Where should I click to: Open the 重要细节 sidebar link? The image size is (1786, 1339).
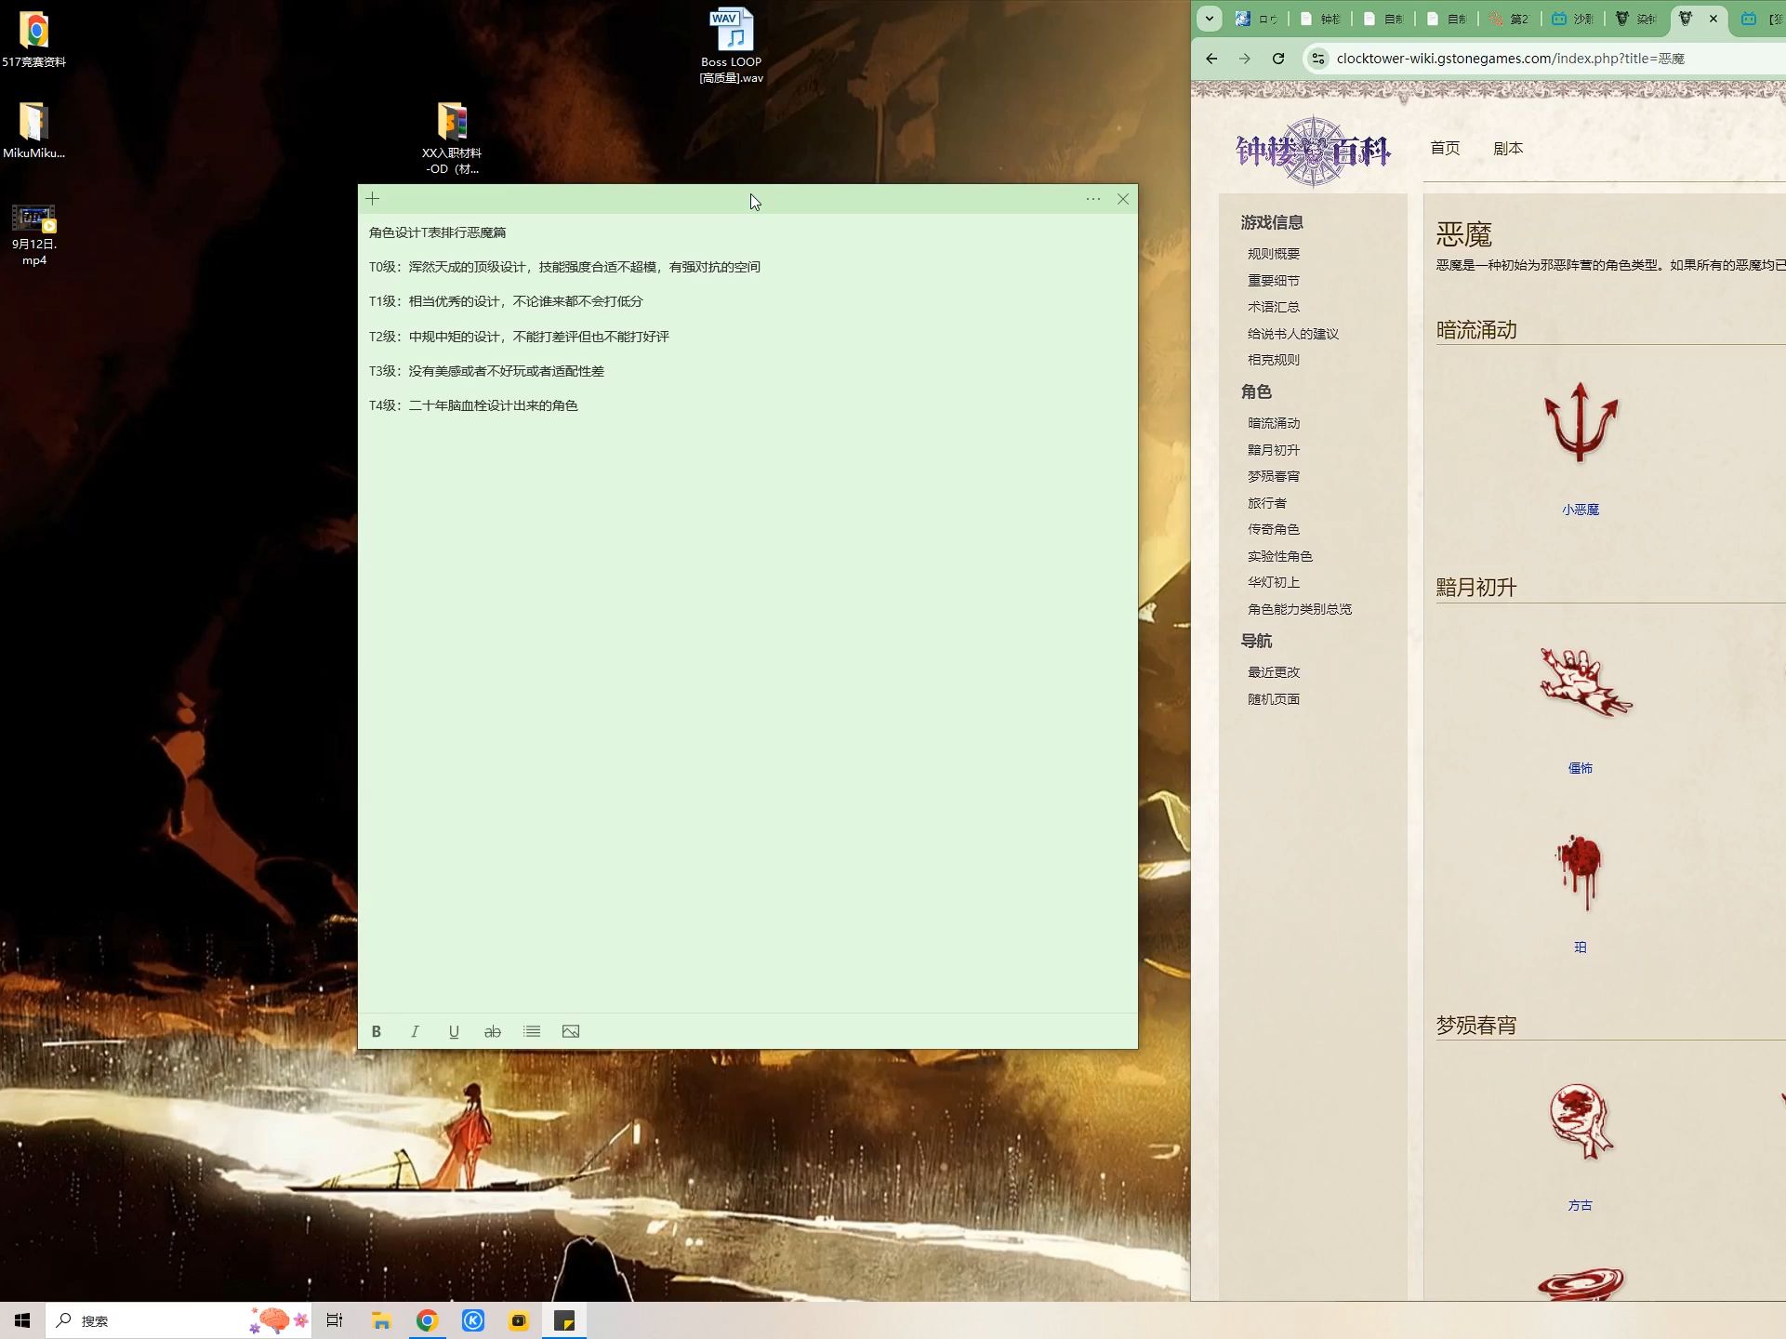1274,281
